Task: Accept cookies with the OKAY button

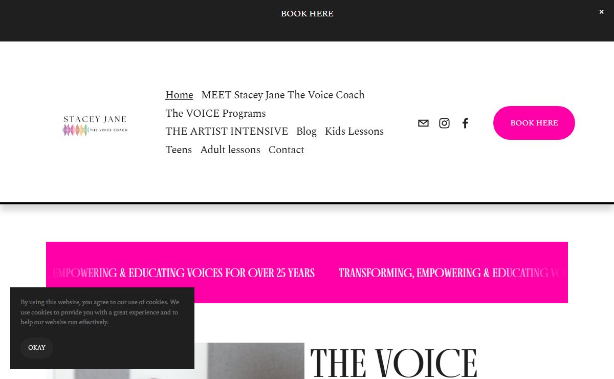Action: pos(37,348)
